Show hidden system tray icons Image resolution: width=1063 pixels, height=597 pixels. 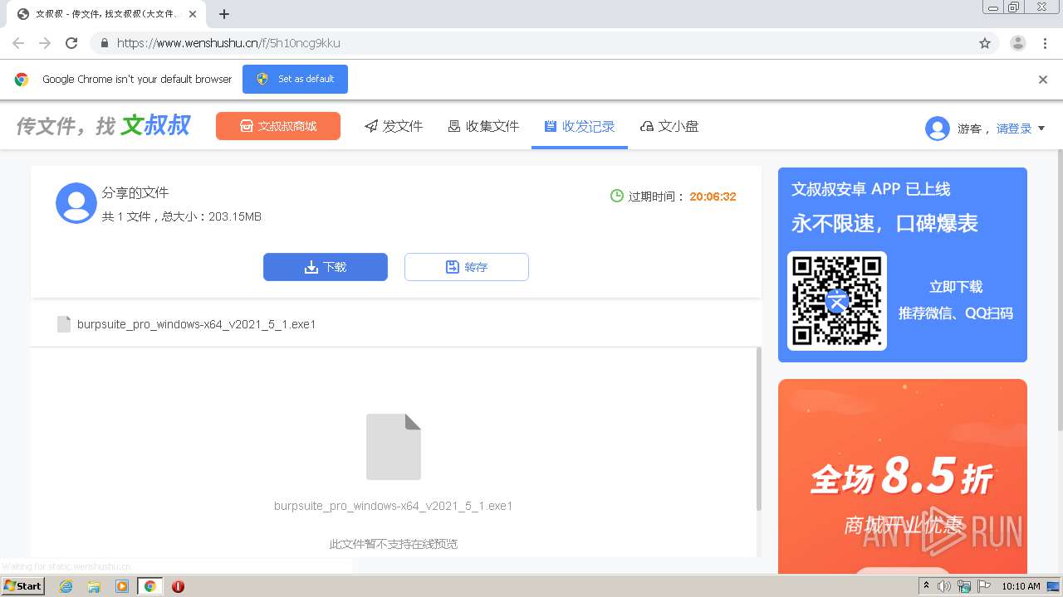coord(926,586)
